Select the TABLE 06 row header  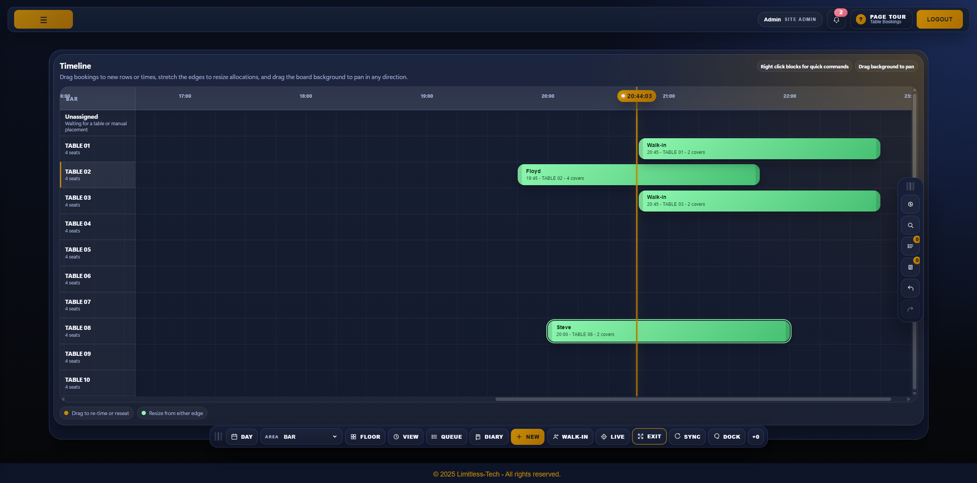point(97,279)
